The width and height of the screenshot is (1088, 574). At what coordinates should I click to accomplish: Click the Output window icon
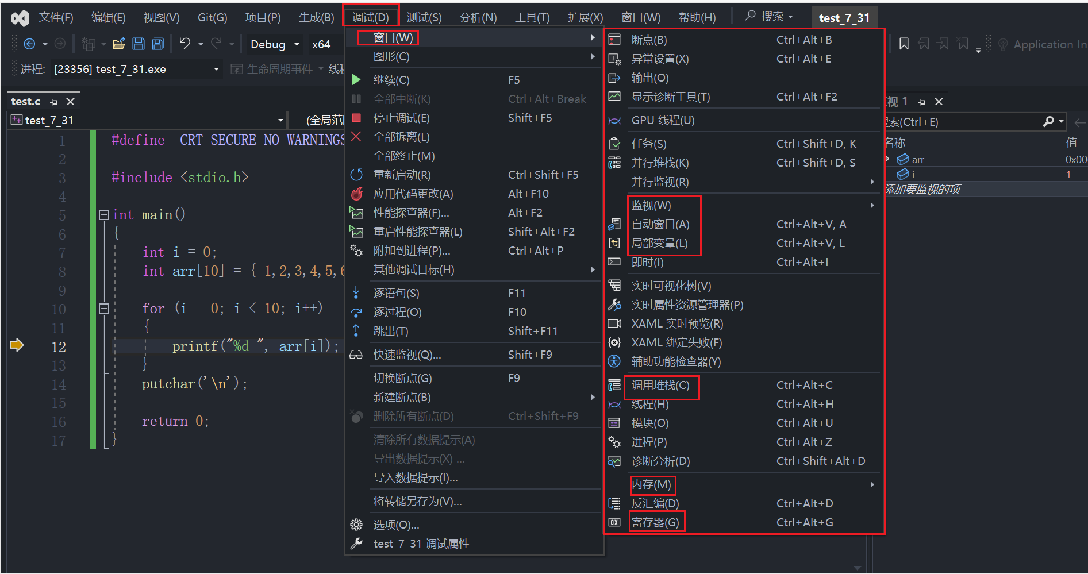[x=614, y=78]
